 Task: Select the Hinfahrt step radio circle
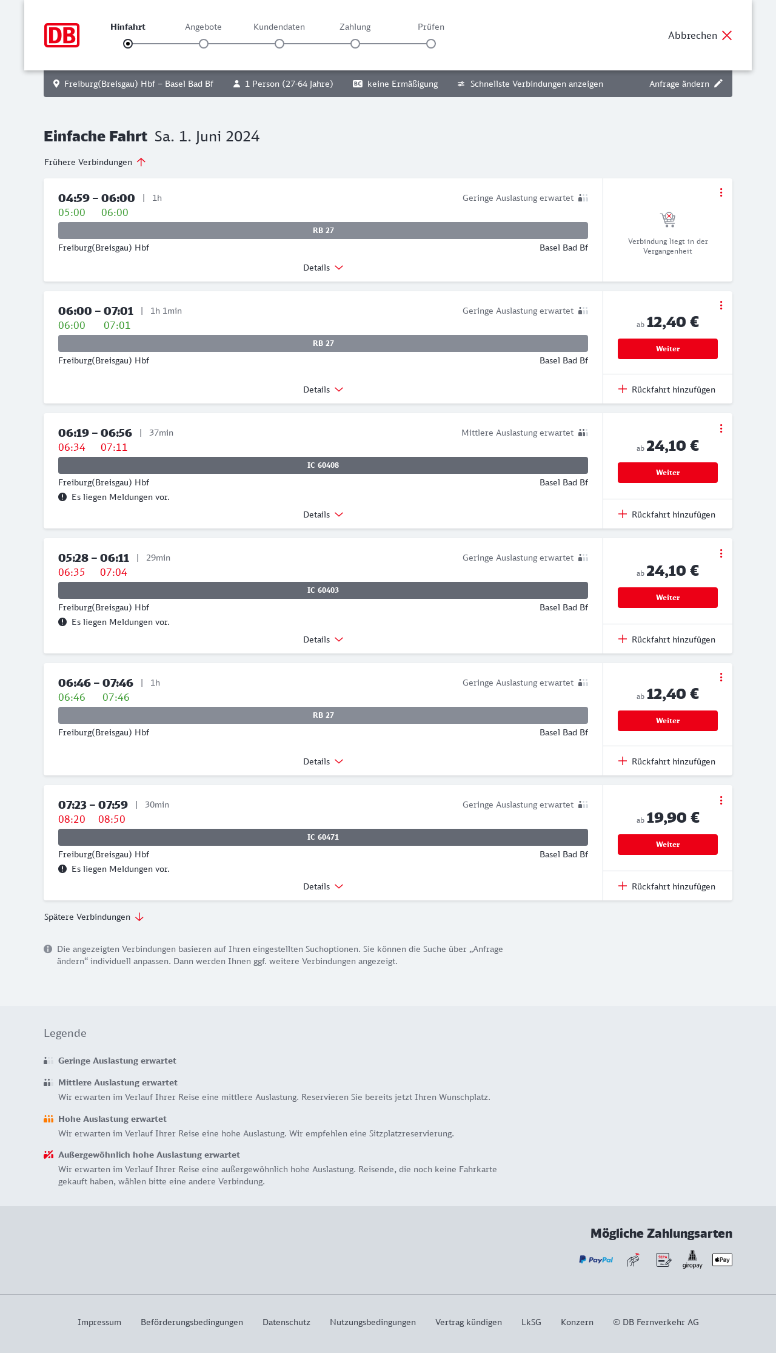[x=128, y=44]
